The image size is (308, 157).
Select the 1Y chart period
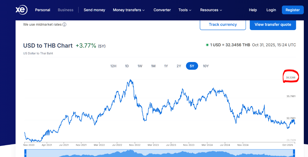point(166,66)
